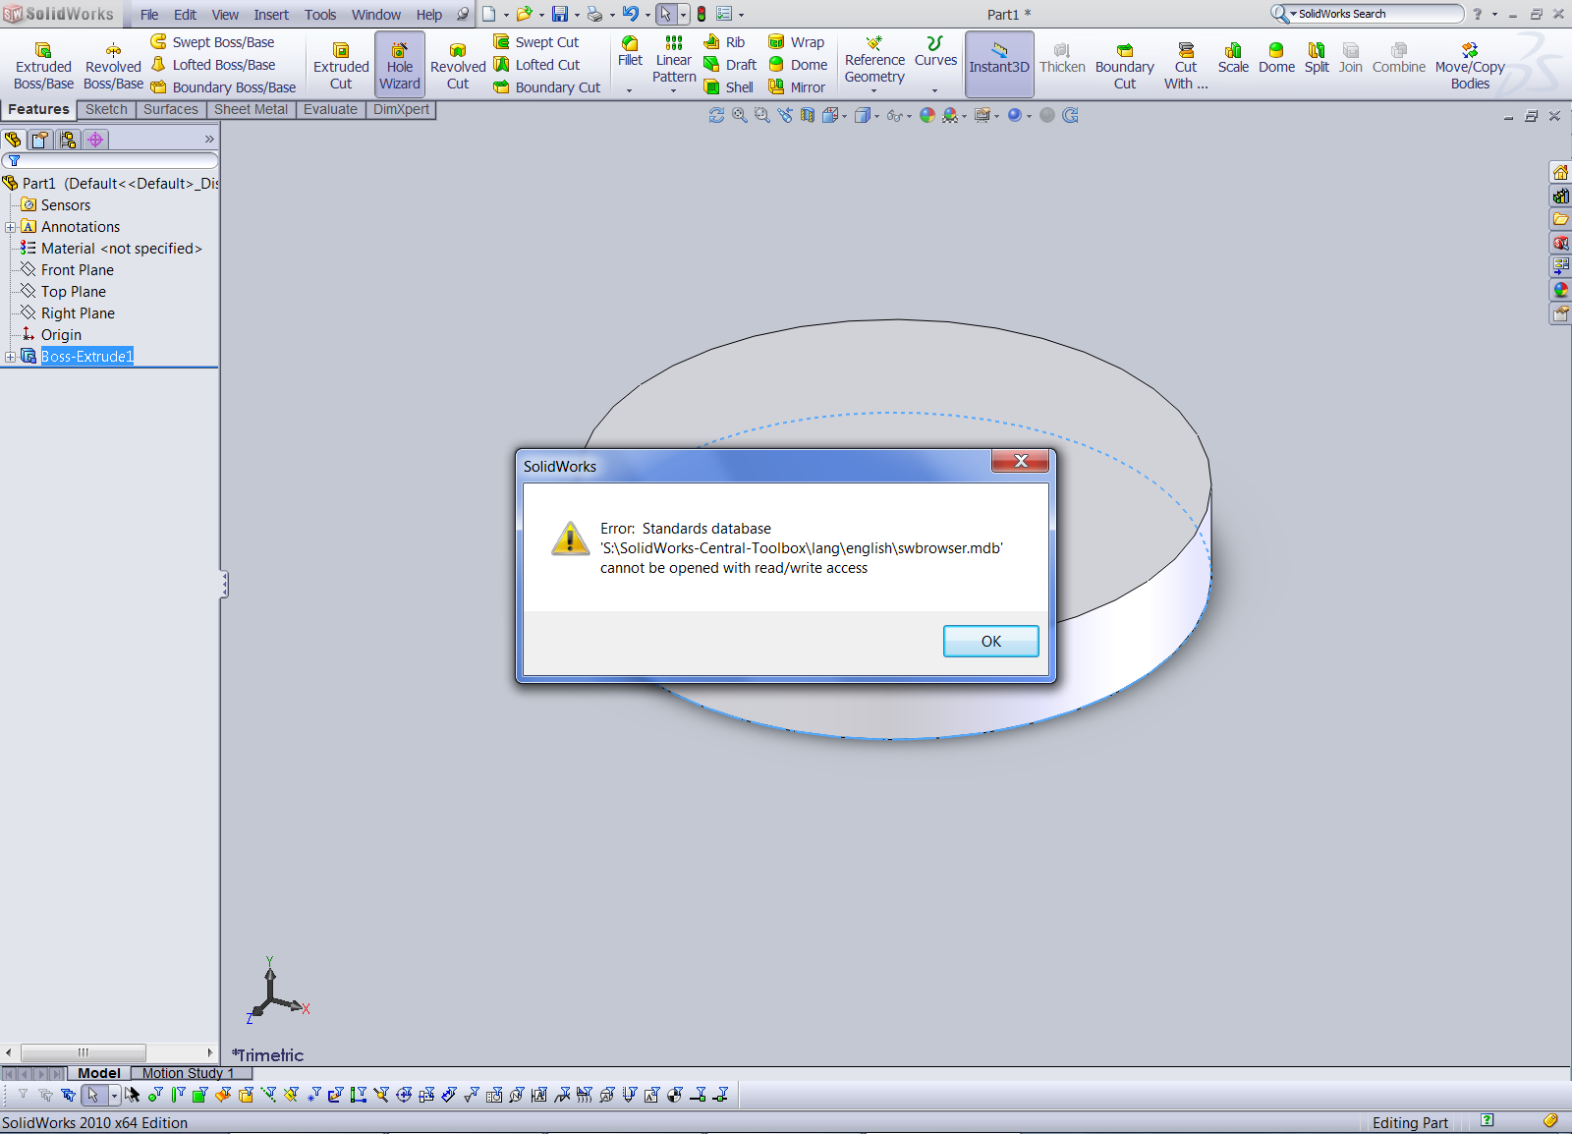Open the Undo history dropdown arrow
Screen dimensions: 1572x1134
pyautogui.click(x=646, y=15)
